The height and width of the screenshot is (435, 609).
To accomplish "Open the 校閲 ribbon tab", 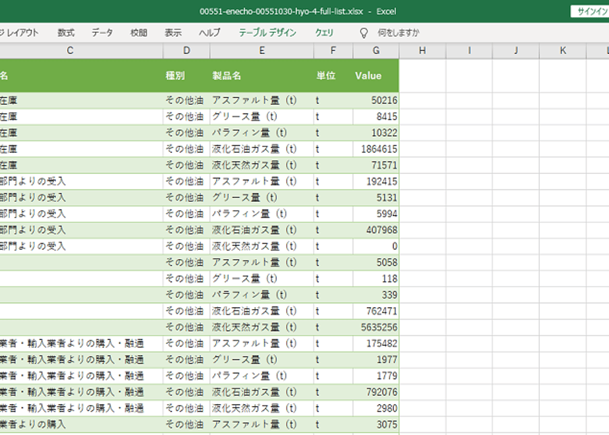I will tap(138, 33).
